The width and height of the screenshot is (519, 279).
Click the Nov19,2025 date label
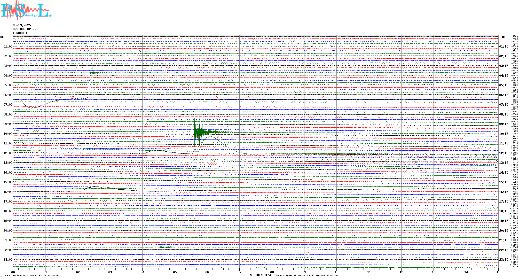pyautogui.click(x=22, y=25)
